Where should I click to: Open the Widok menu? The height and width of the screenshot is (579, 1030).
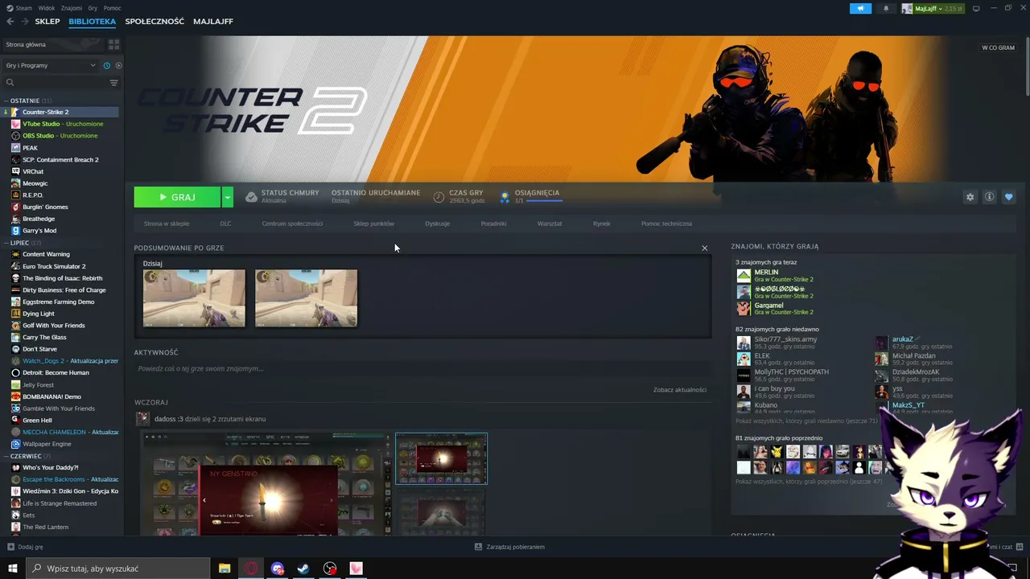pyautogui.click(x=47, y=8)
